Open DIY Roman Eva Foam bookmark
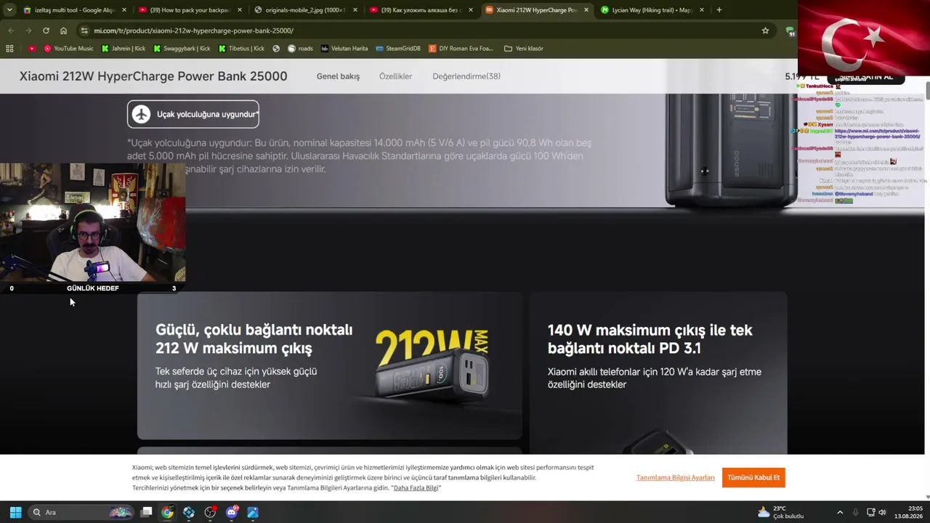The image size is (930, 523). click(461, 49)
